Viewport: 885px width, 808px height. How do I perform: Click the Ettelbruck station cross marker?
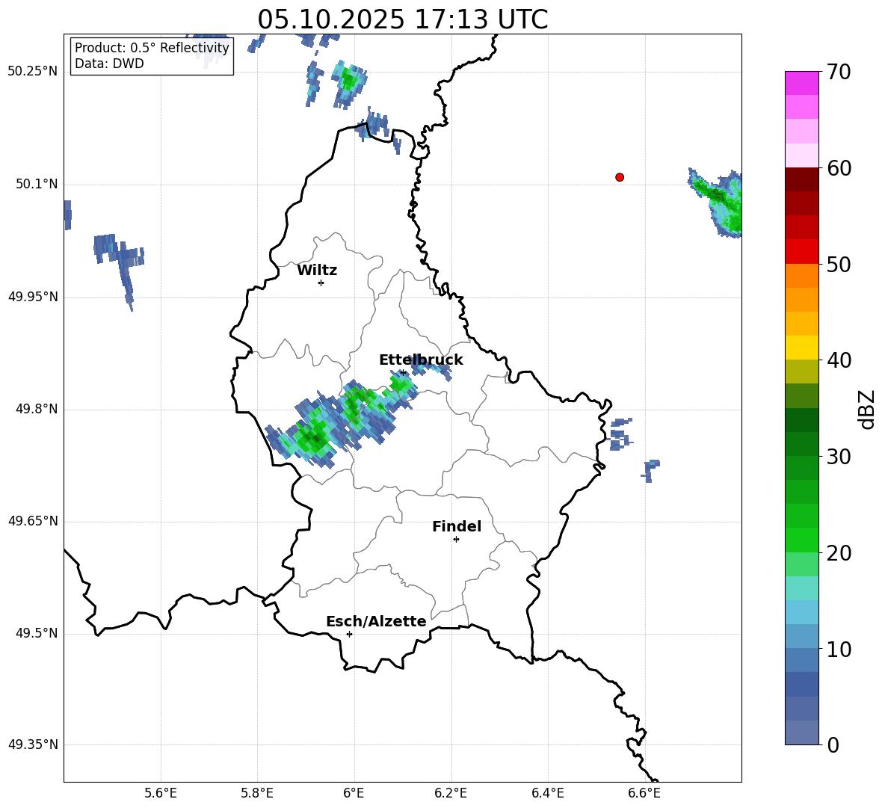click(403, 372)
